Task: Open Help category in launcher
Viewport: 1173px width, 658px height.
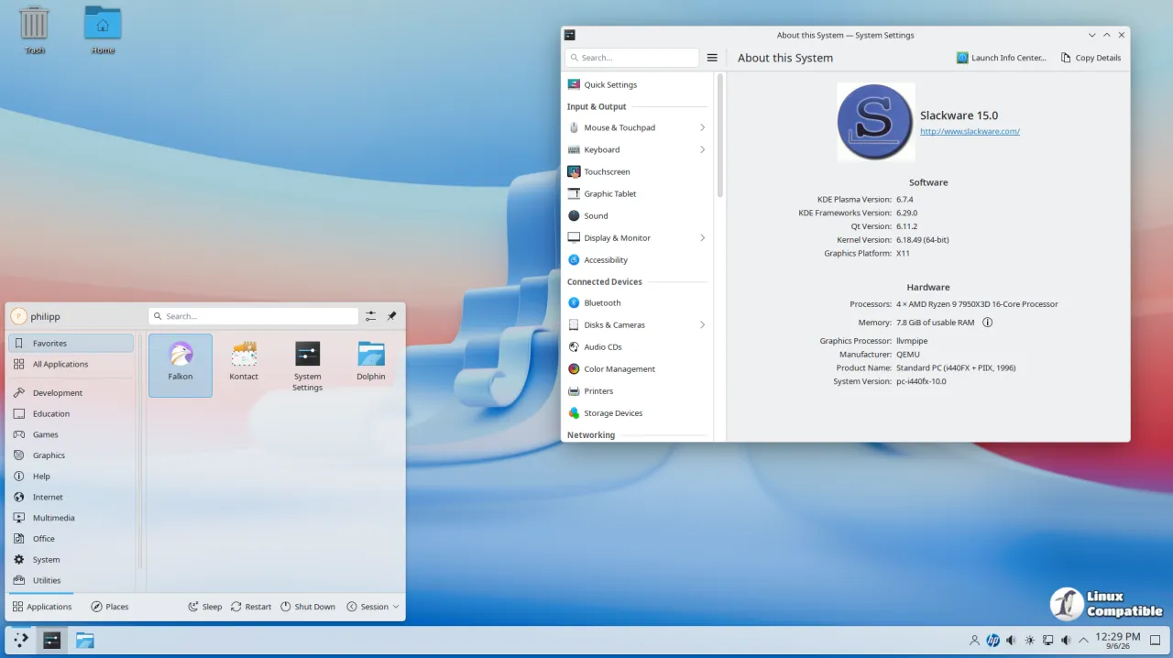Action: click(x=71, y=477)
